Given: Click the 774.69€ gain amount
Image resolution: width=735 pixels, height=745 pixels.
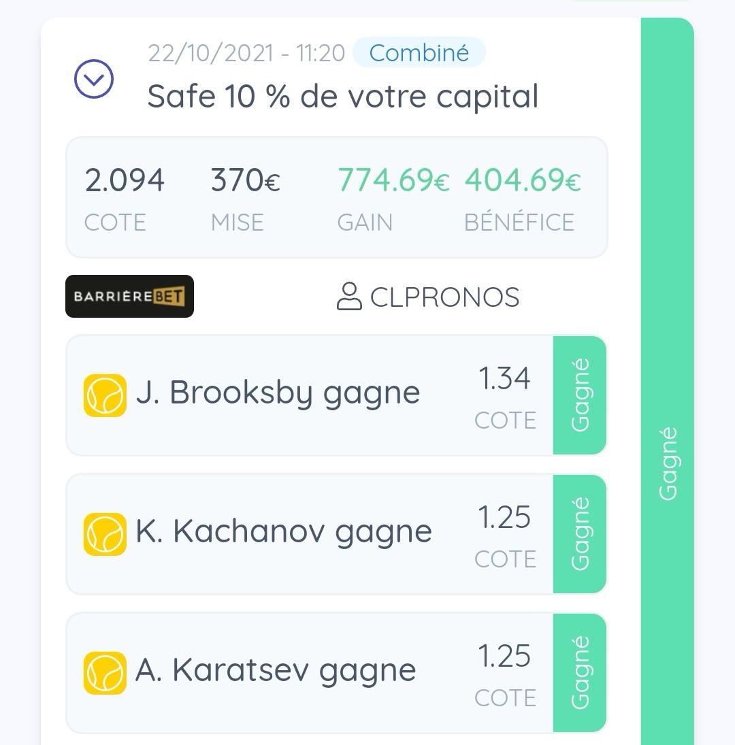Looking at the screenshot, I should (393, 180).
